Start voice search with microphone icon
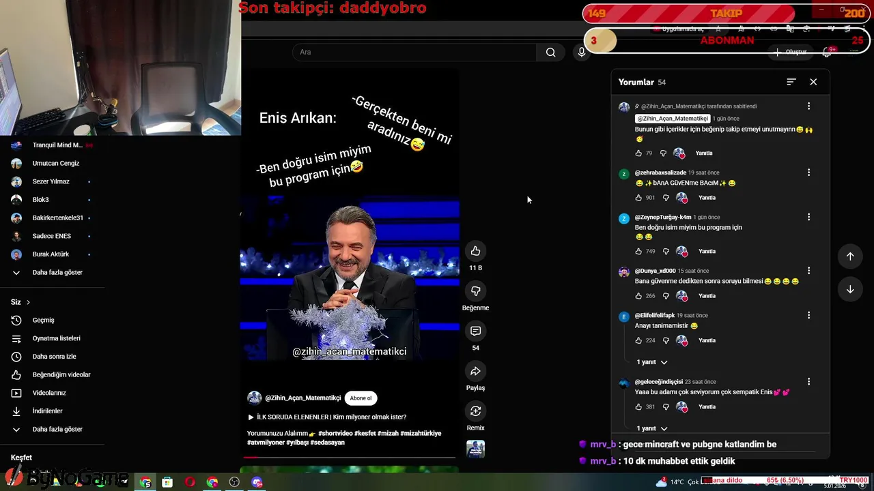 coord(582,53)
